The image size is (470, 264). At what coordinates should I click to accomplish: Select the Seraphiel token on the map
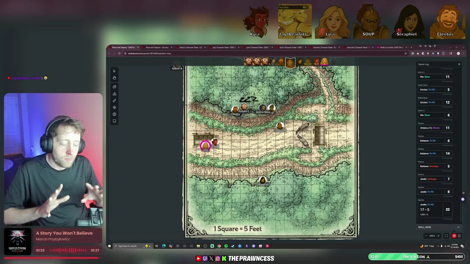(263, 180)
